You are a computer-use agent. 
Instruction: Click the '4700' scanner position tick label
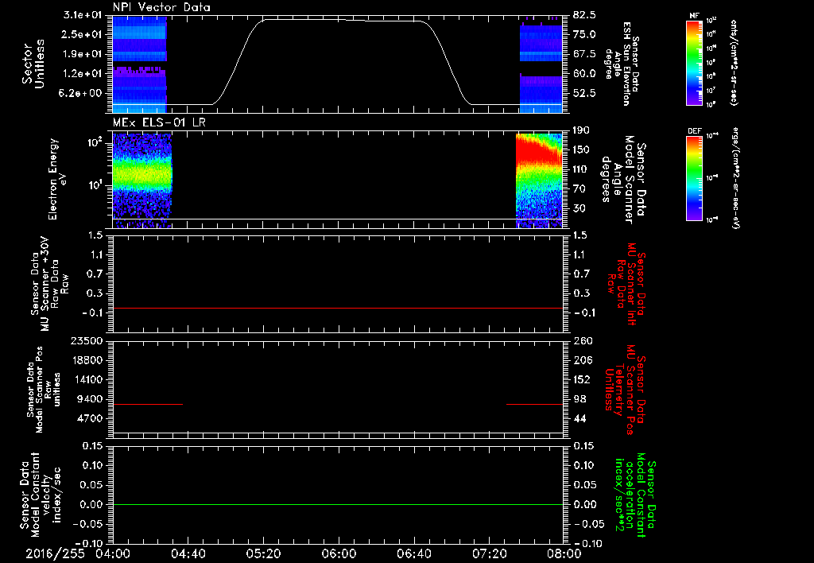tap(91, 418)
